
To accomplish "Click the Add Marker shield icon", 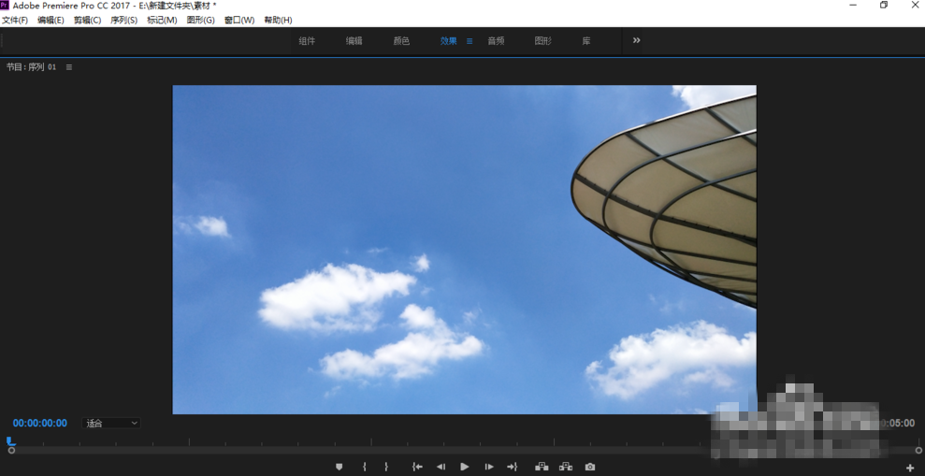I will coord(339,467).
